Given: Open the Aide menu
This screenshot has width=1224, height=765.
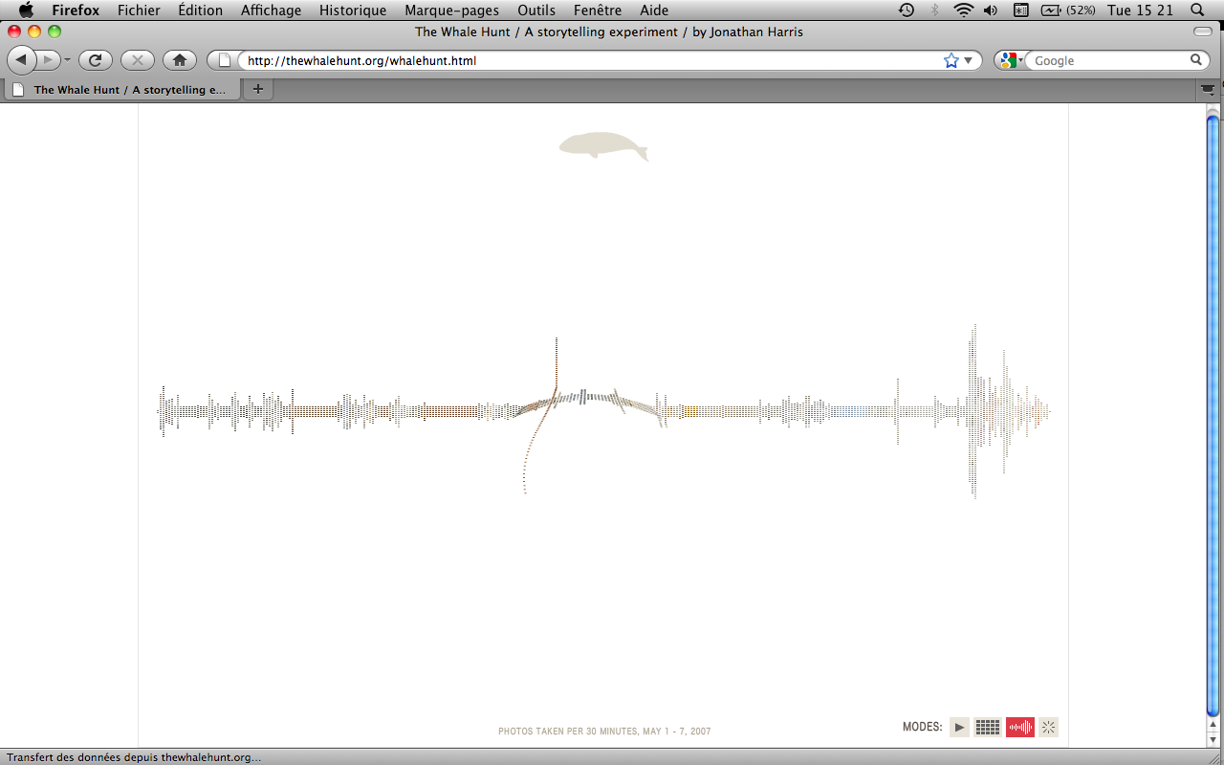Looking at the screenshot, I should click(654, 11).
